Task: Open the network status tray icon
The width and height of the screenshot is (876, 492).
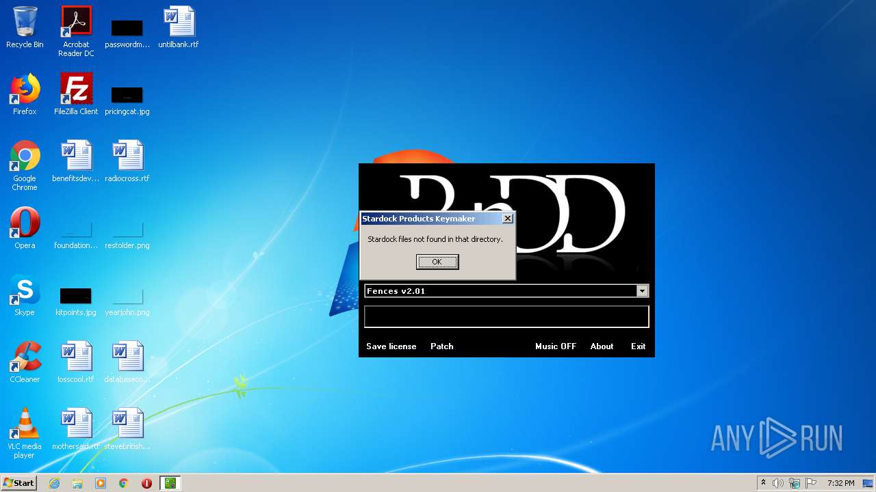Action: coord(795,483)
